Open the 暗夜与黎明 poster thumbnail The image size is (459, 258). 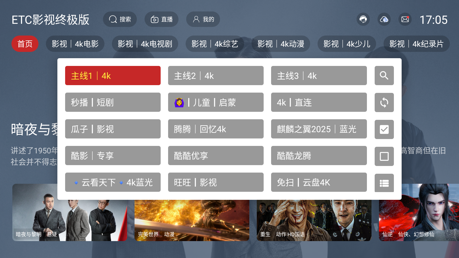[x=70, y=212]
